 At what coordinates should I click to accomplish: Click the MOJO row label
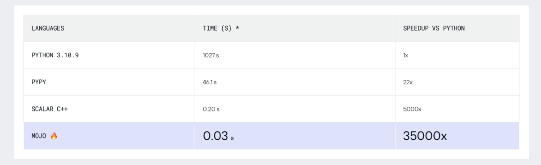pos(39,136)
